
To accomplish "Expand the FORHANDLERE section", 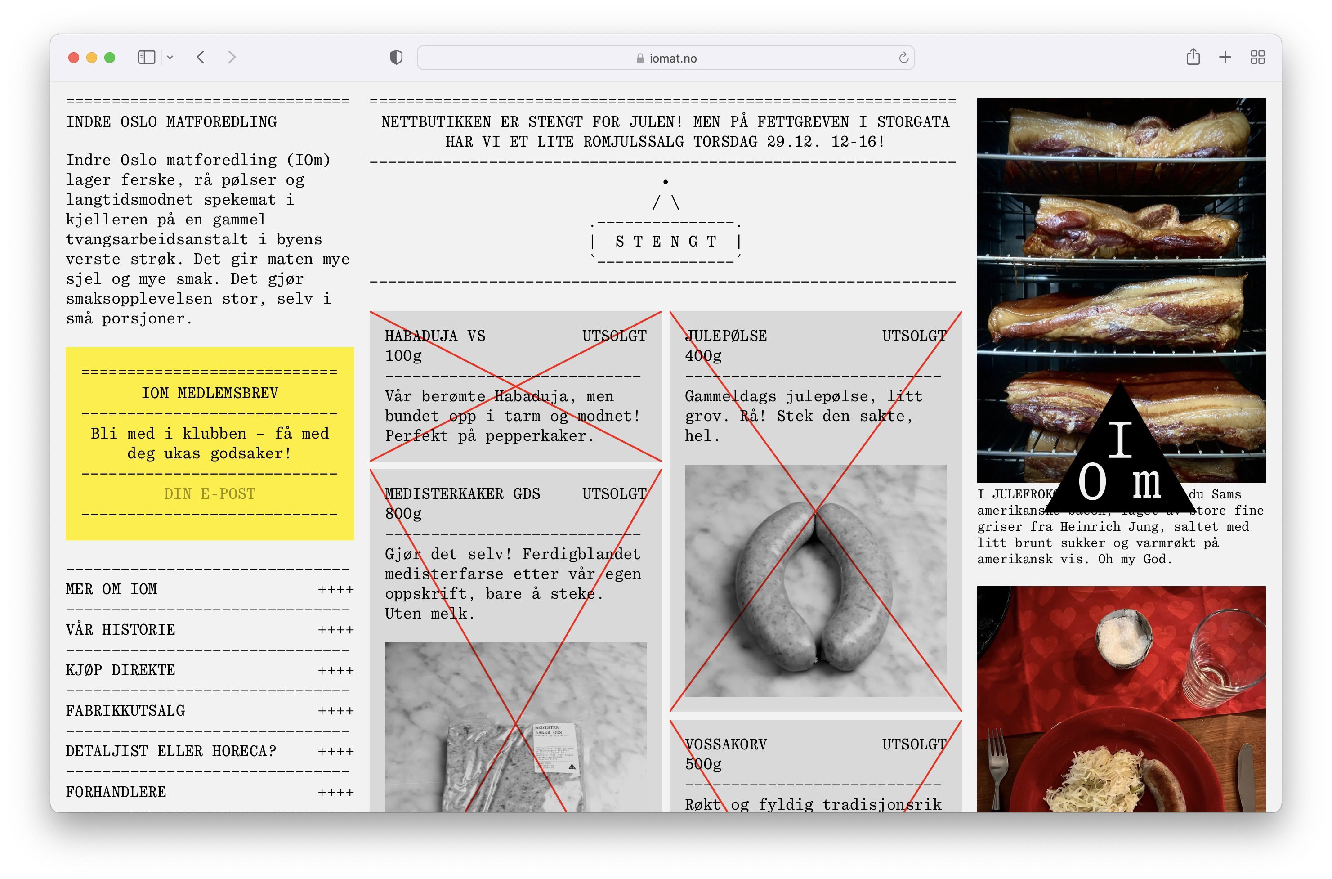I will (210, 792).
